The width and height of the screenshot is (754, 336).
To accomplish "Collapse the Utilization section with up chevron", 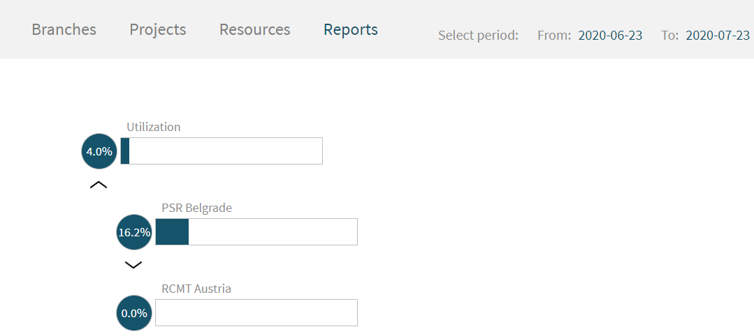I will [x=99, y=185].
